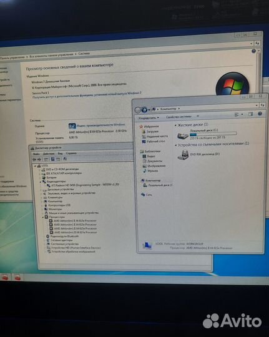
Task: Click the blue Help icon in Device Manager toolbar
Action: click(52, 159)
